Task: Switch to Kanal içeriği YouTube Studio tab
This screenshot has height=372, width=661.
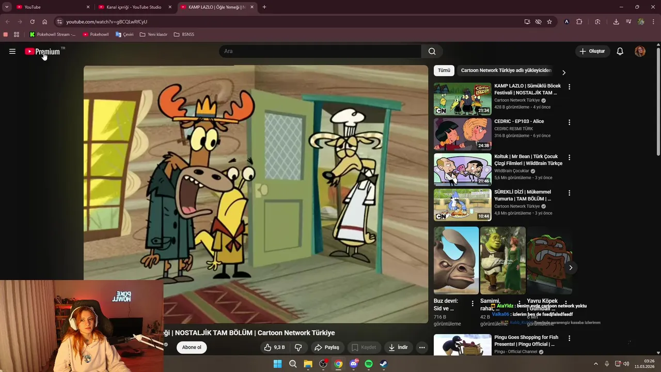Action: point(135,7)
